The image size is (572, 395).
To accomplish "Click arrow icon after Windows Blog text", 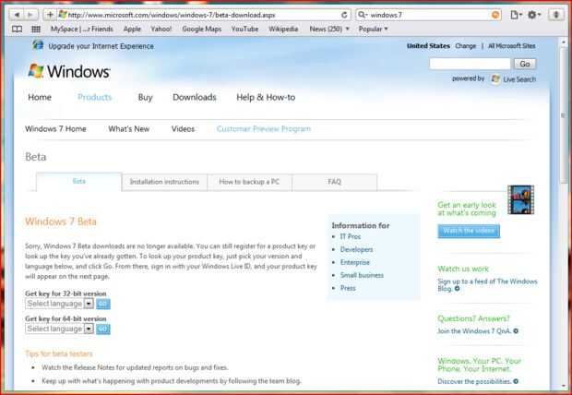I will pyautogui.click(x=457, y=289).
